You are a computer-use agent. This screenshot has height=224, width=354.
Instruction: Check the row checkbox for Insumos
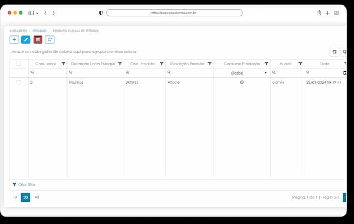tap(19, 82)
